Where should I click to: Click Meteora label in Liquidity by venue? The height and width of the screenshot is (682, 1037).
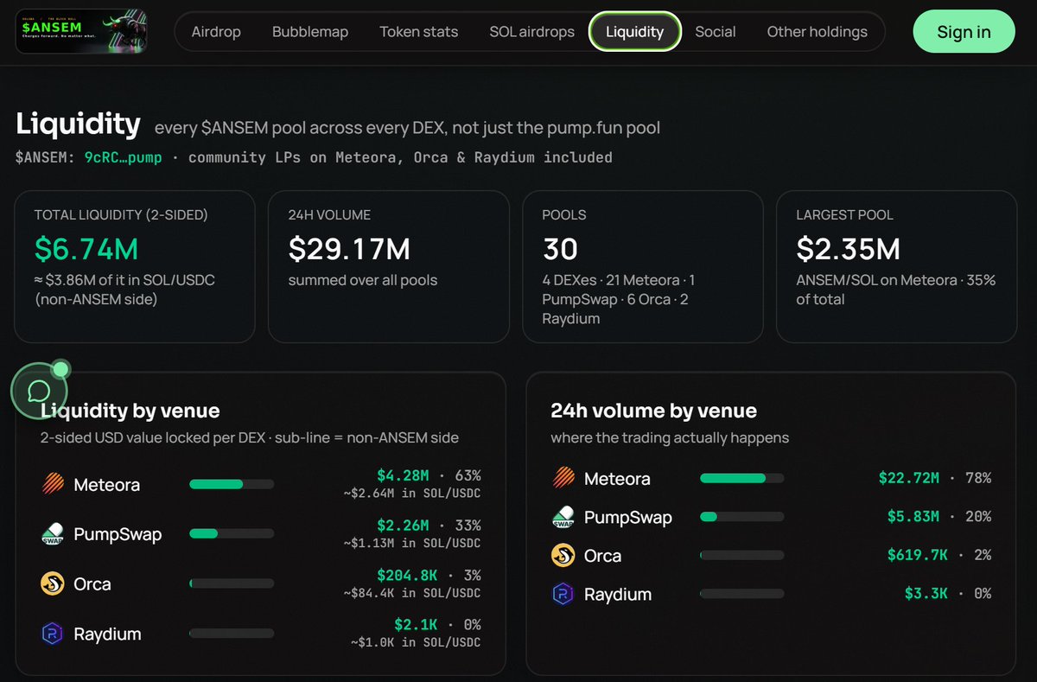point(107,485)
